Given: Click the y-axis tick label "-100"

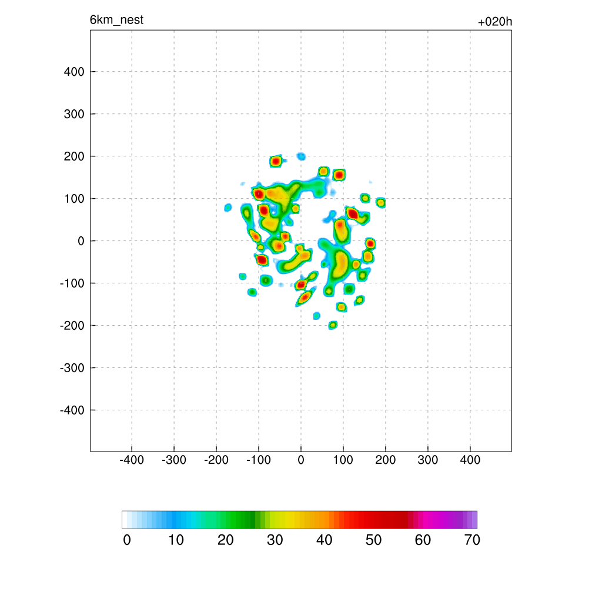Looking at the screenshot, I should 72,283.
